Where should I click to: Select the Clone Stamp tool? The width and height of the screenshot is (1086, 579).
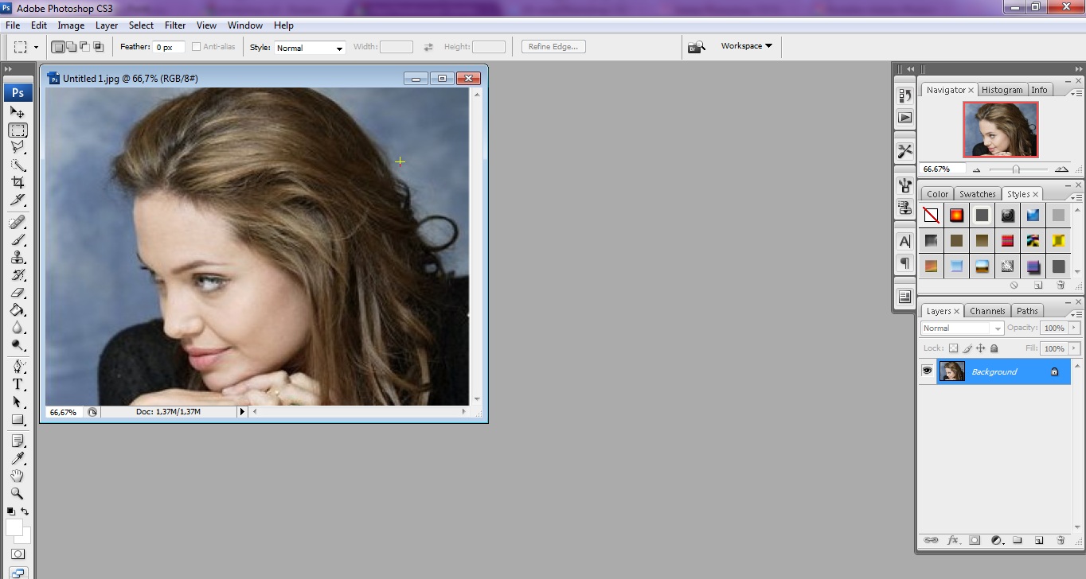[18, 257]
